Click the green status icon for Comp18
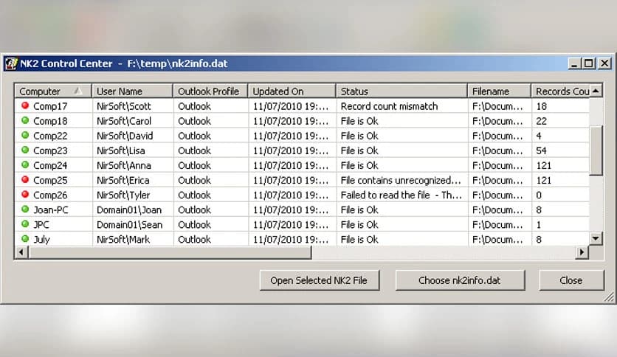 pos(25,120)
